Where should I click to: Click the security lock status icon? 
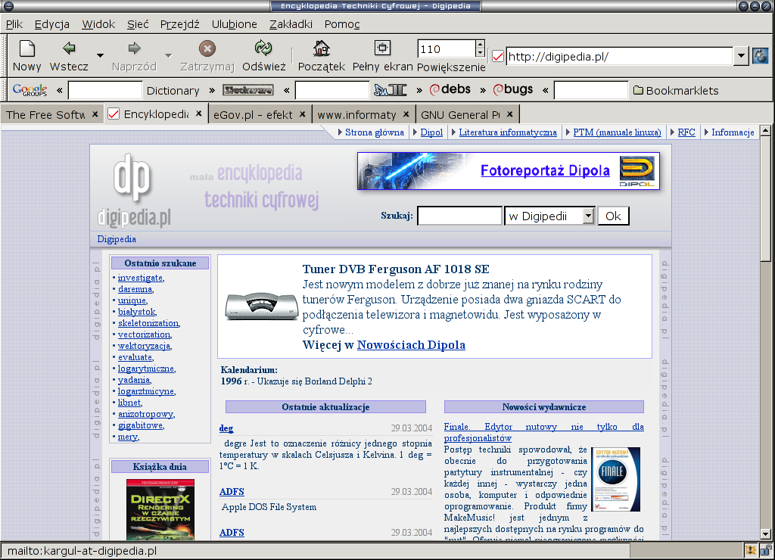766,550
